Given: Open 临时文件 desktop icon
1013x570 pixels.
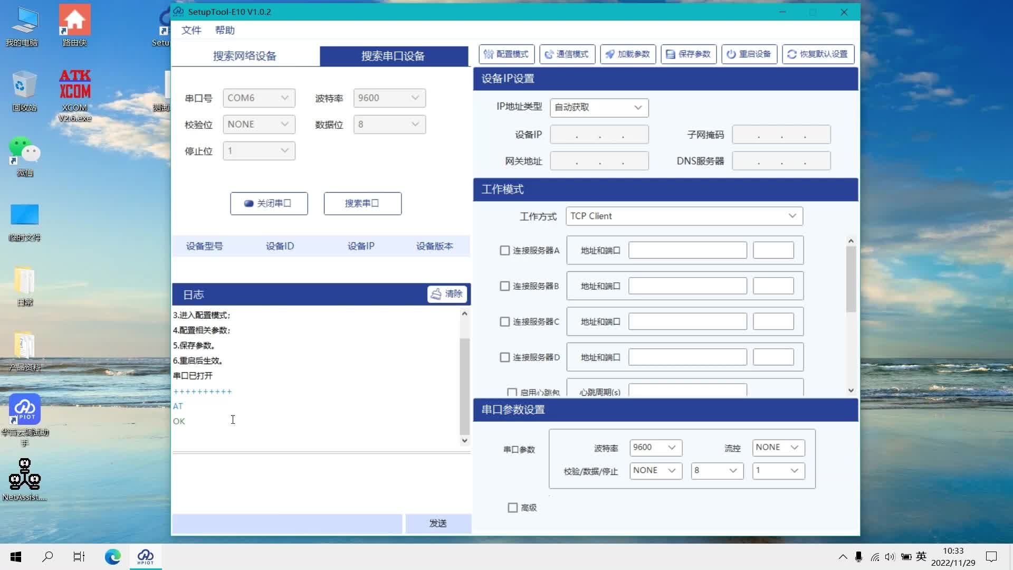Looking at the screenshot, I should coord(24,222).
